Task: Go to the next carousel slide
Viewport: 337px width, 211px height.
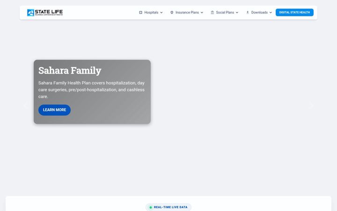Action: 311,105
